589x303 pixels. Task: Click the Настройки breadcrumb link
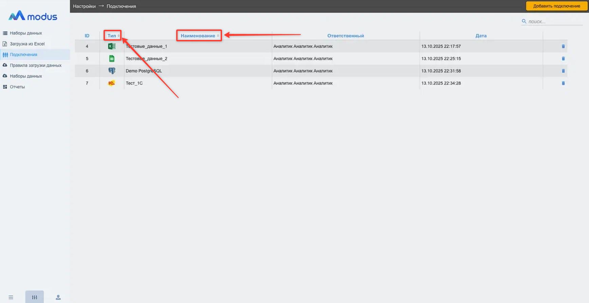[x=84, y=6]
